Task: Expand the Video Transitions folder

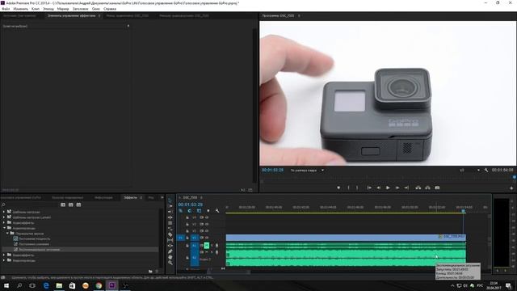Action: [4, 260]
